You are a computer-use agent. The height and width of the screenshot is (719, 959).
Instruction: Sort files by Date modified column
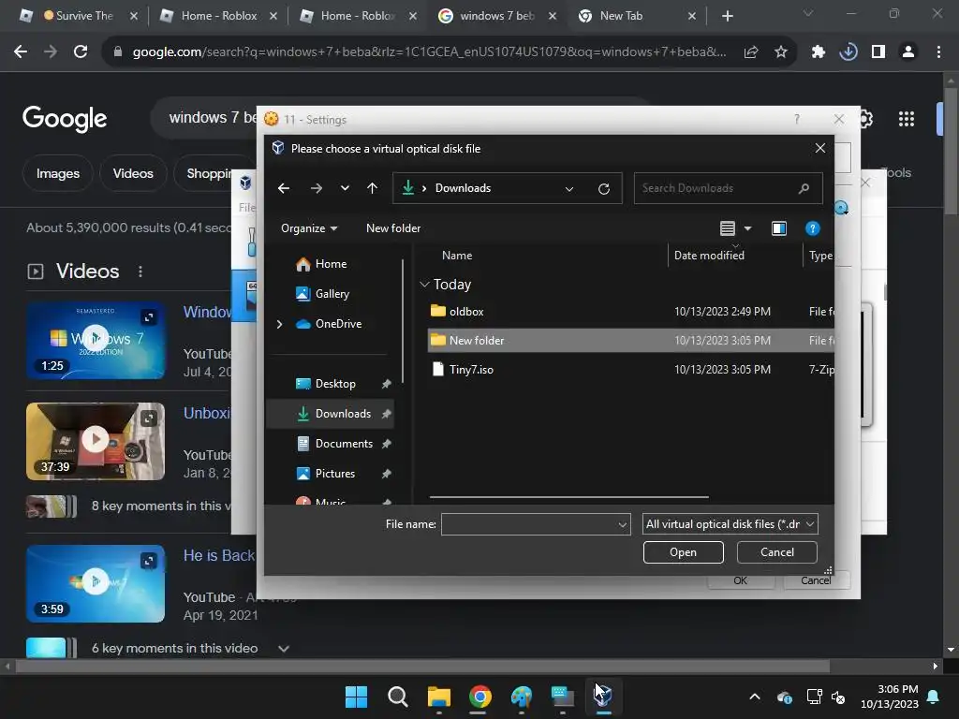click(709, 256)
